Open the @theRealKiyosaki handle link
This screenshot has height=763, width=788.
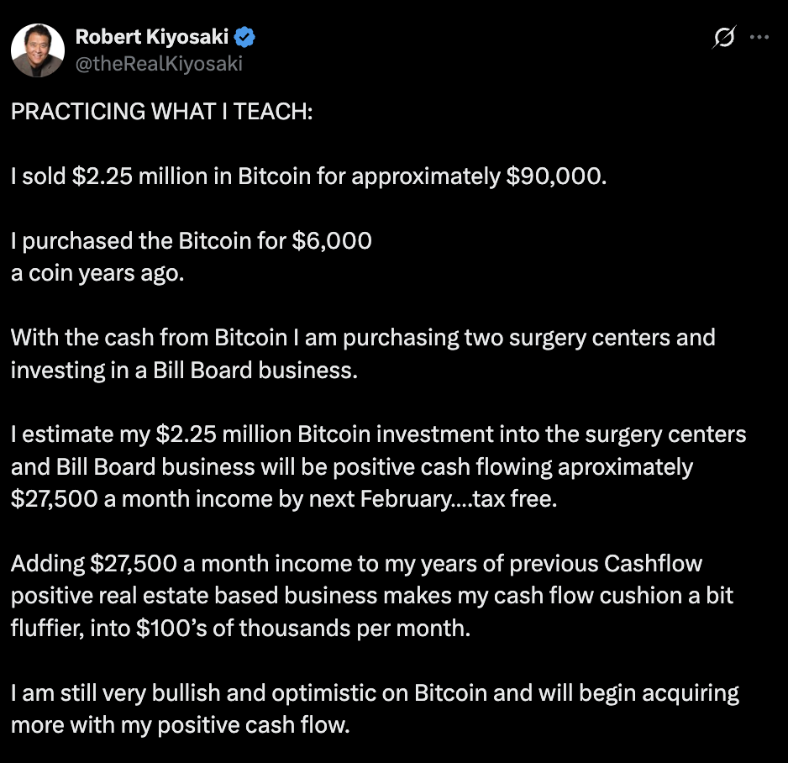click(159, 63)
